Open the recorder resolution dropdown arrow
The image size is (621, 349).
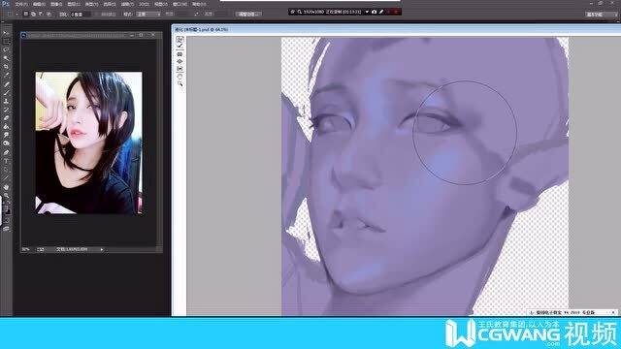point(367,12)
